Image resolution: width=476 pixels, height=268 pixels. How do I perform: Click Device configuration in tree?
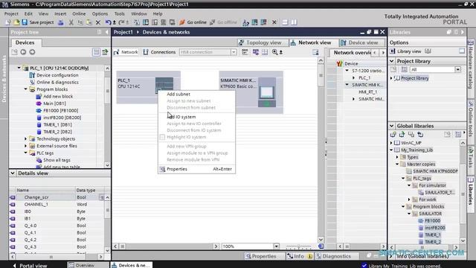57,75
